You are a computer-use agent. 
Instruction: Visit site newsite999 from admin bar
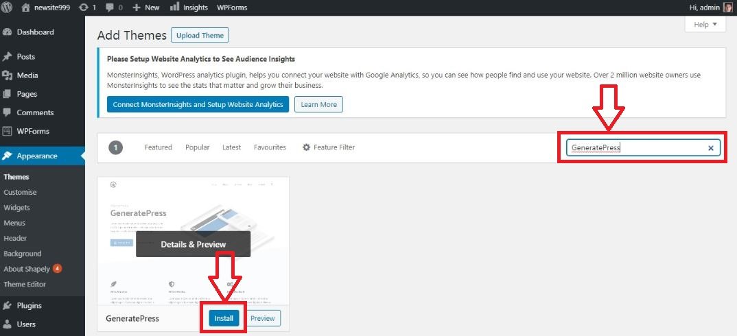[46, 8]
